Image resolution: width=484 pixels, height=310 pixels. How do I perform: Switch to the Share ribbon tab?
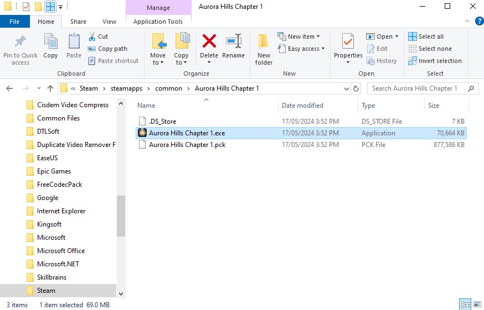pos(78,22)
